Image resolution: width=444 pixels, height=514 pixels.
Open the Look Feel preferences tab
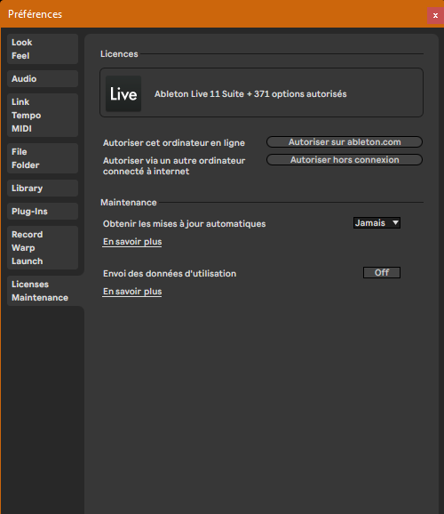click(x=43, y=49)
